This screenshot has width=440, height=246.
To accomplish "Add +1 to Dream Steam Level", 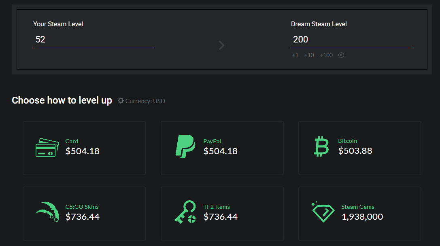I will point(295,55).
